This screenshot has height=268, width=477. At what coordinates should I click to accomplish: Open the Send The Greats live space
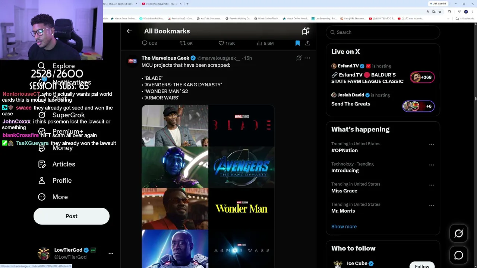[351, 104]
